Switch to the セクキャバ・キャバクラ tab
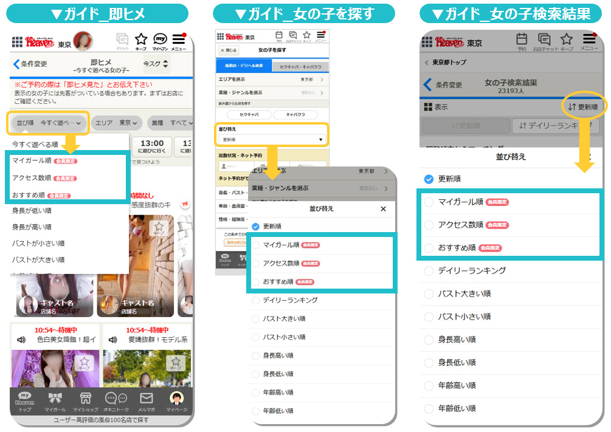 [x=300, y=66]
